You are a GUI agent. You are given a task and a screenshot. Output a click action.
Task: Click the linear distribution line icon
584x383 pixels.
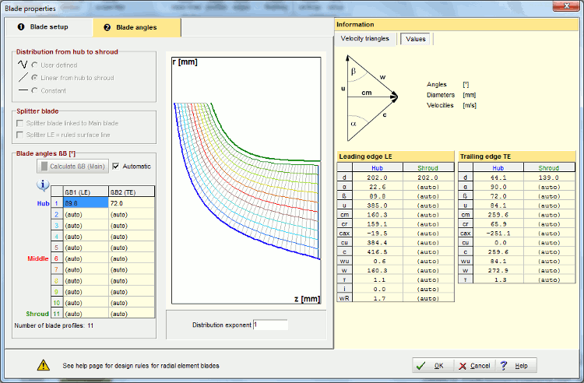pyautogui.click(x=23, y=77)
